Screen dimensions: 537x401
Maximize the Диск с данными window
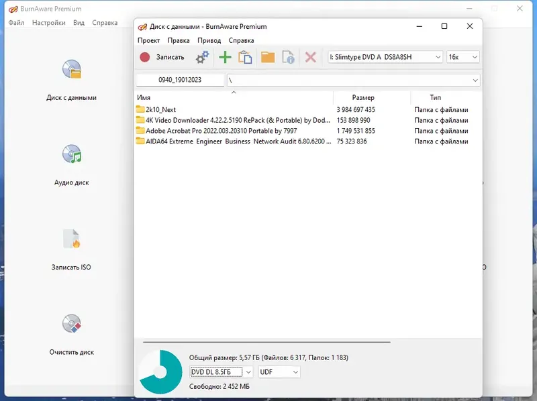coord(444,26)
